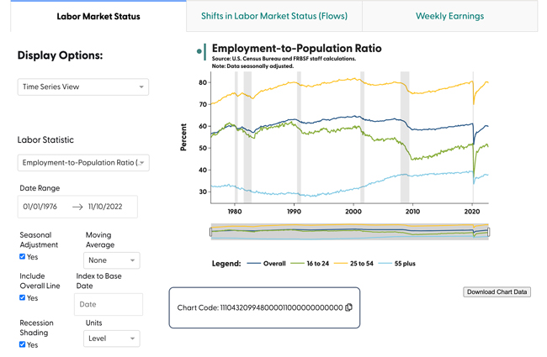Toggle Recession Shading Yes checkbox
The image size is (547, 357).
pyautogui.click(x=23, y=344)
